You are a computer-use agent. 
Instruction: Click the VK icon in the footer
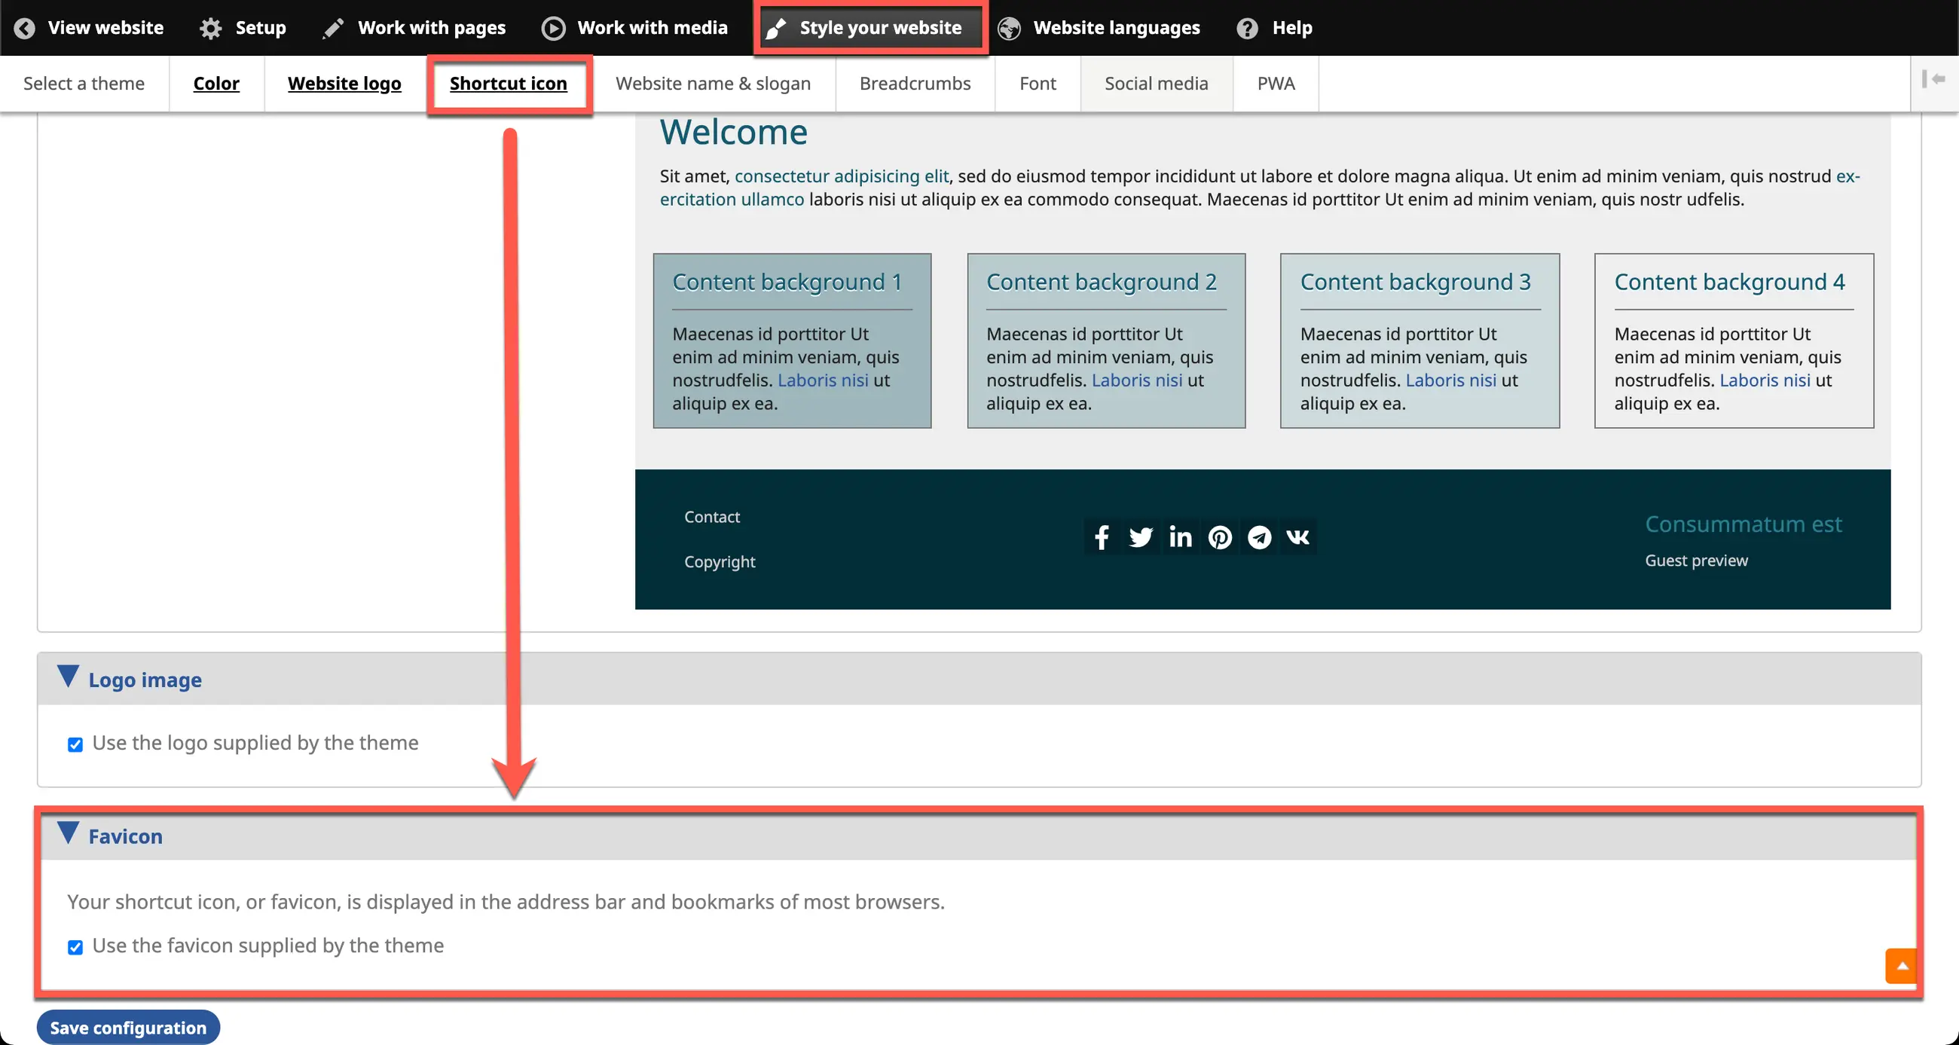pos(1298,537)
